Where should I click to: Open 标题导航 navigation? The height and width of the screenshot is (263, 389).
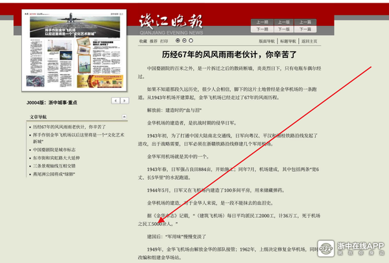288,41
